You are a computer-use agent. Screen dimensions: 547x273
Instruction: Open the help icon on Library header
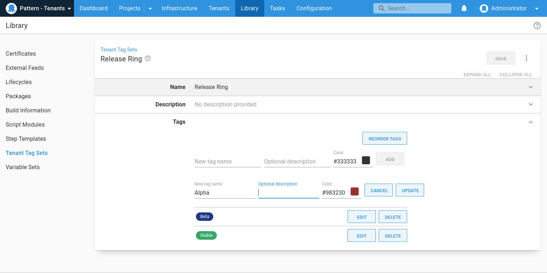click(x=537, y=26)
